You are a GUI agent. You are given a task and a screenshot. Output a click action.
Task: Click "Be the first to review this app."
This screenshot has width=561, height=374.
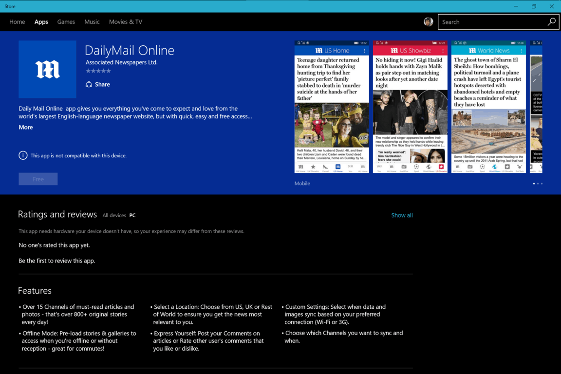(57, 261)
